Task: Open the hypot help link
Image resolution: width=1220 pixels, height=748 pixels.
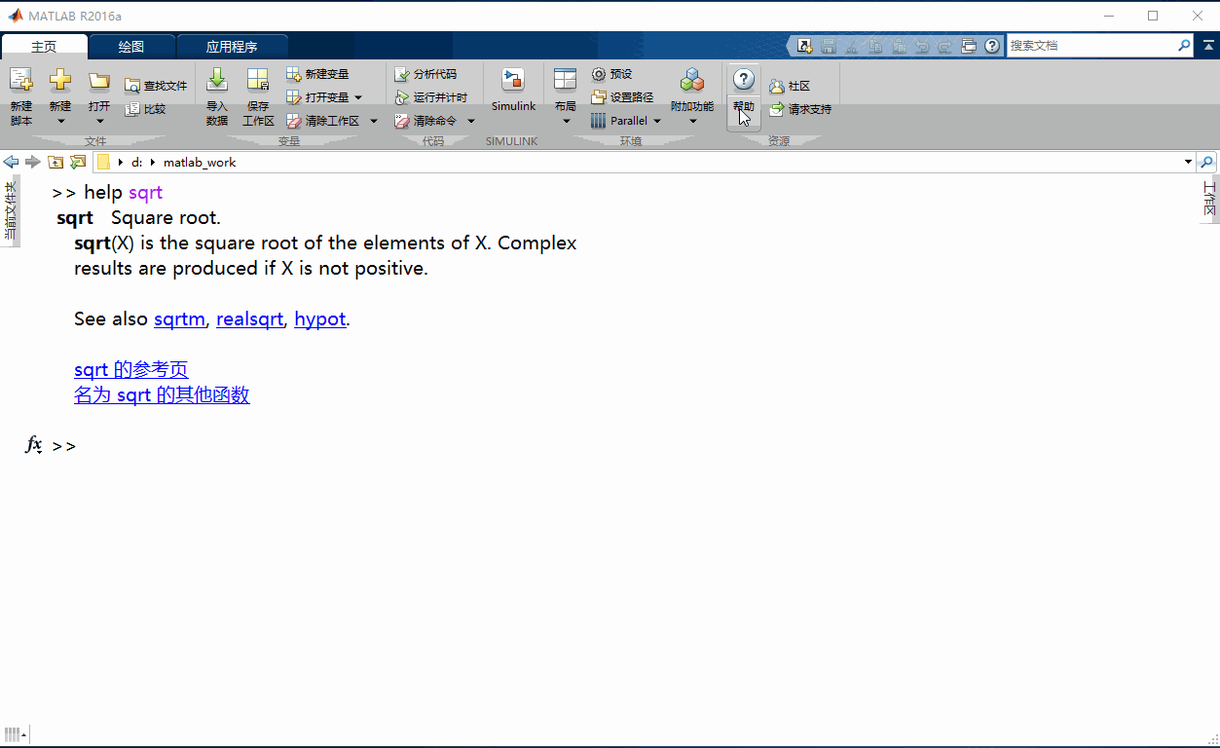Action: [x=320, y=318]
